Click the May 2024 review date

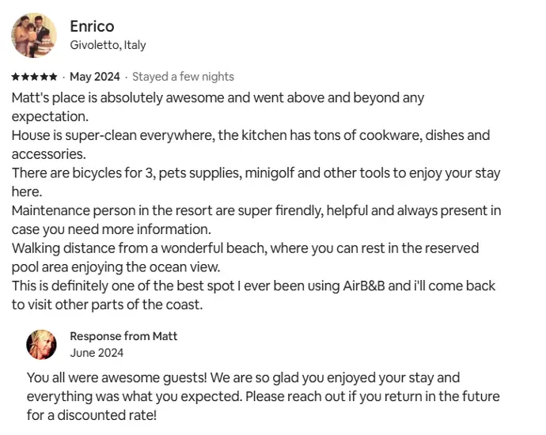pyautogui.click(x=95, y=77)
